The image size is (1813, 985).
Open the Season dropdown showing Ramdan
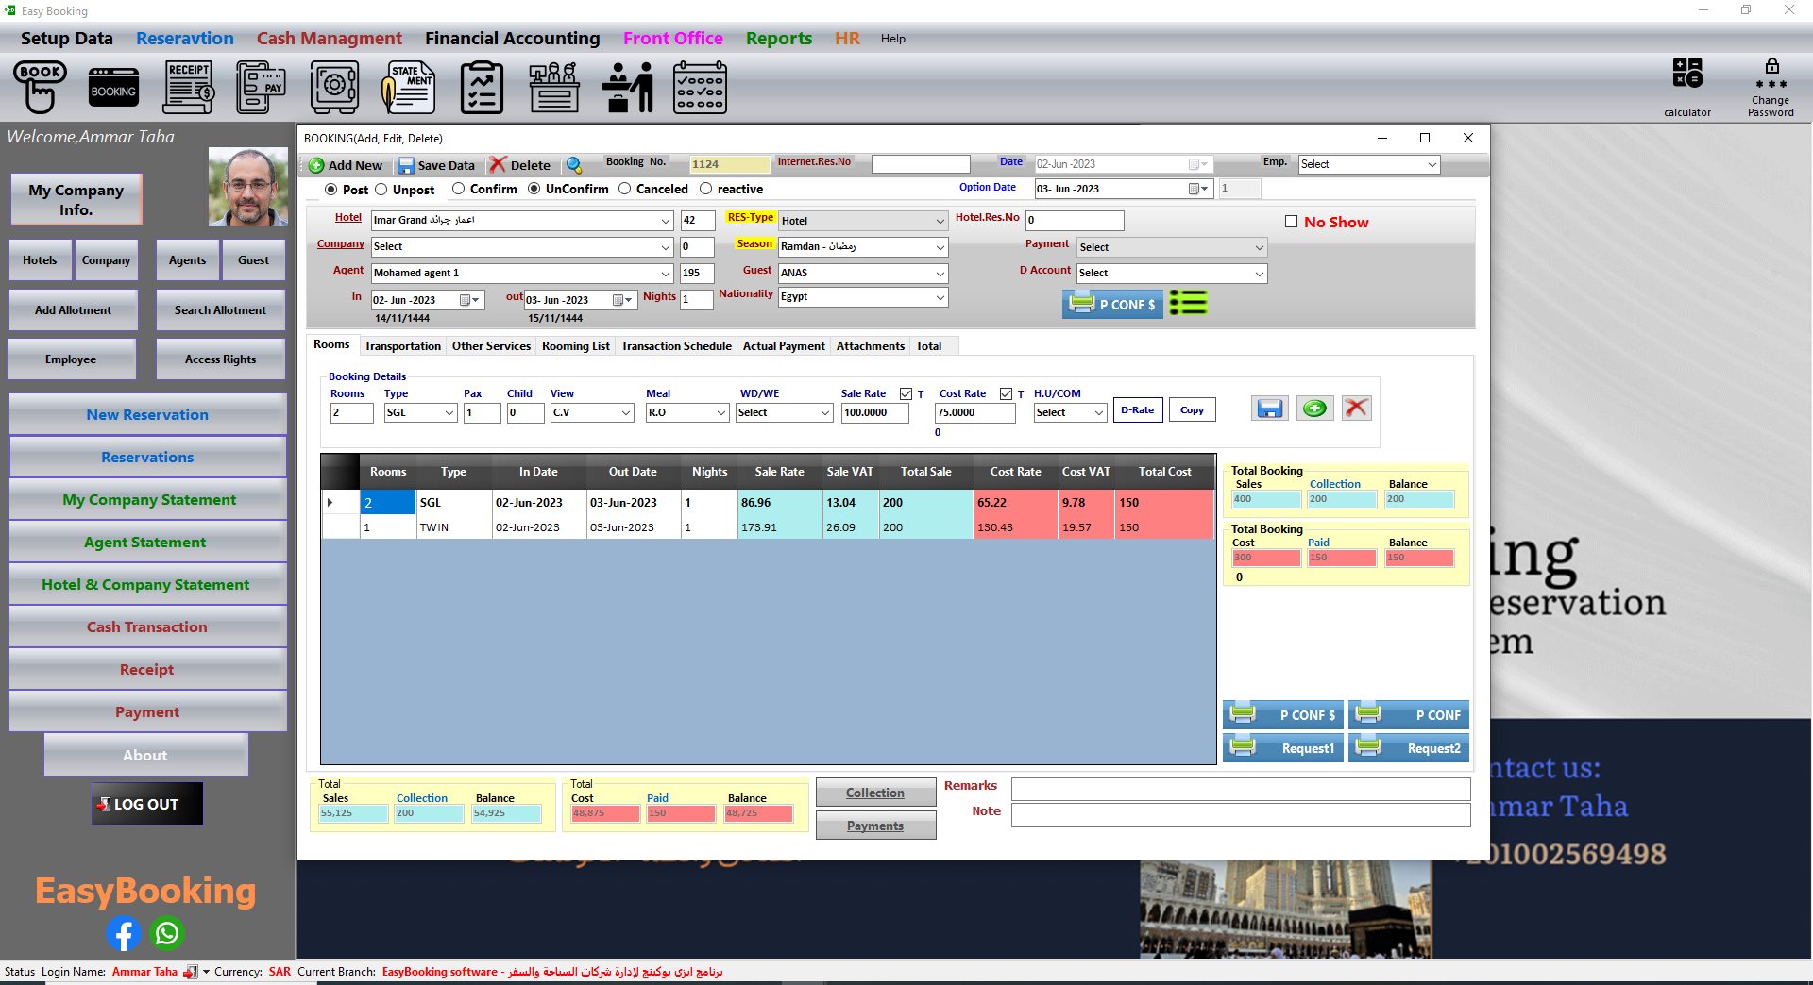pos(940,247)
